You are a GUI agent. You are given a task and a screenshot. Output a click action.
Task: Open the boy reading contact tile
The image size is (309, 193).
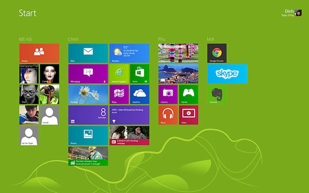[x=29, y=115]
